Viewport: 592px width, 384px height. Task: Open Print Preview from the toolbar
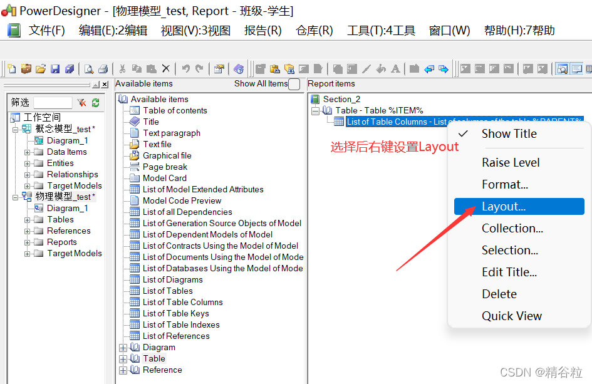click(89, 69)
